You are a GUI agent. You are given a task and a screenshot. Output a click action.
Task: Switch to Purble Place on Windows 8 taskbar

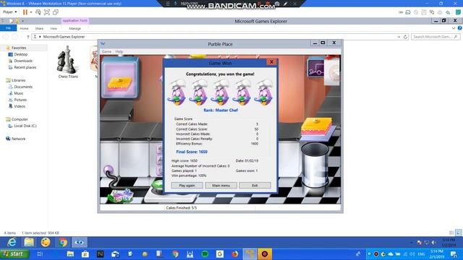point(80,243)
